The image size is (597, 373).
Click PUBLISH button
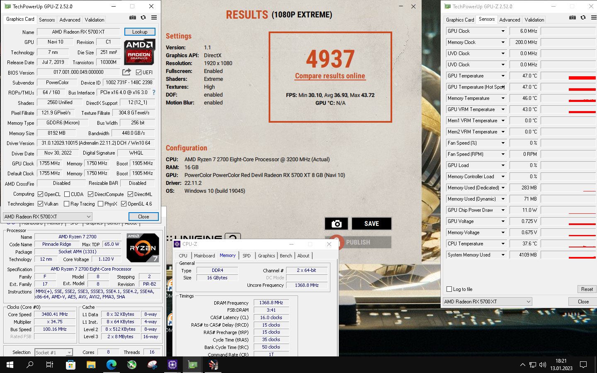(358, 242)
